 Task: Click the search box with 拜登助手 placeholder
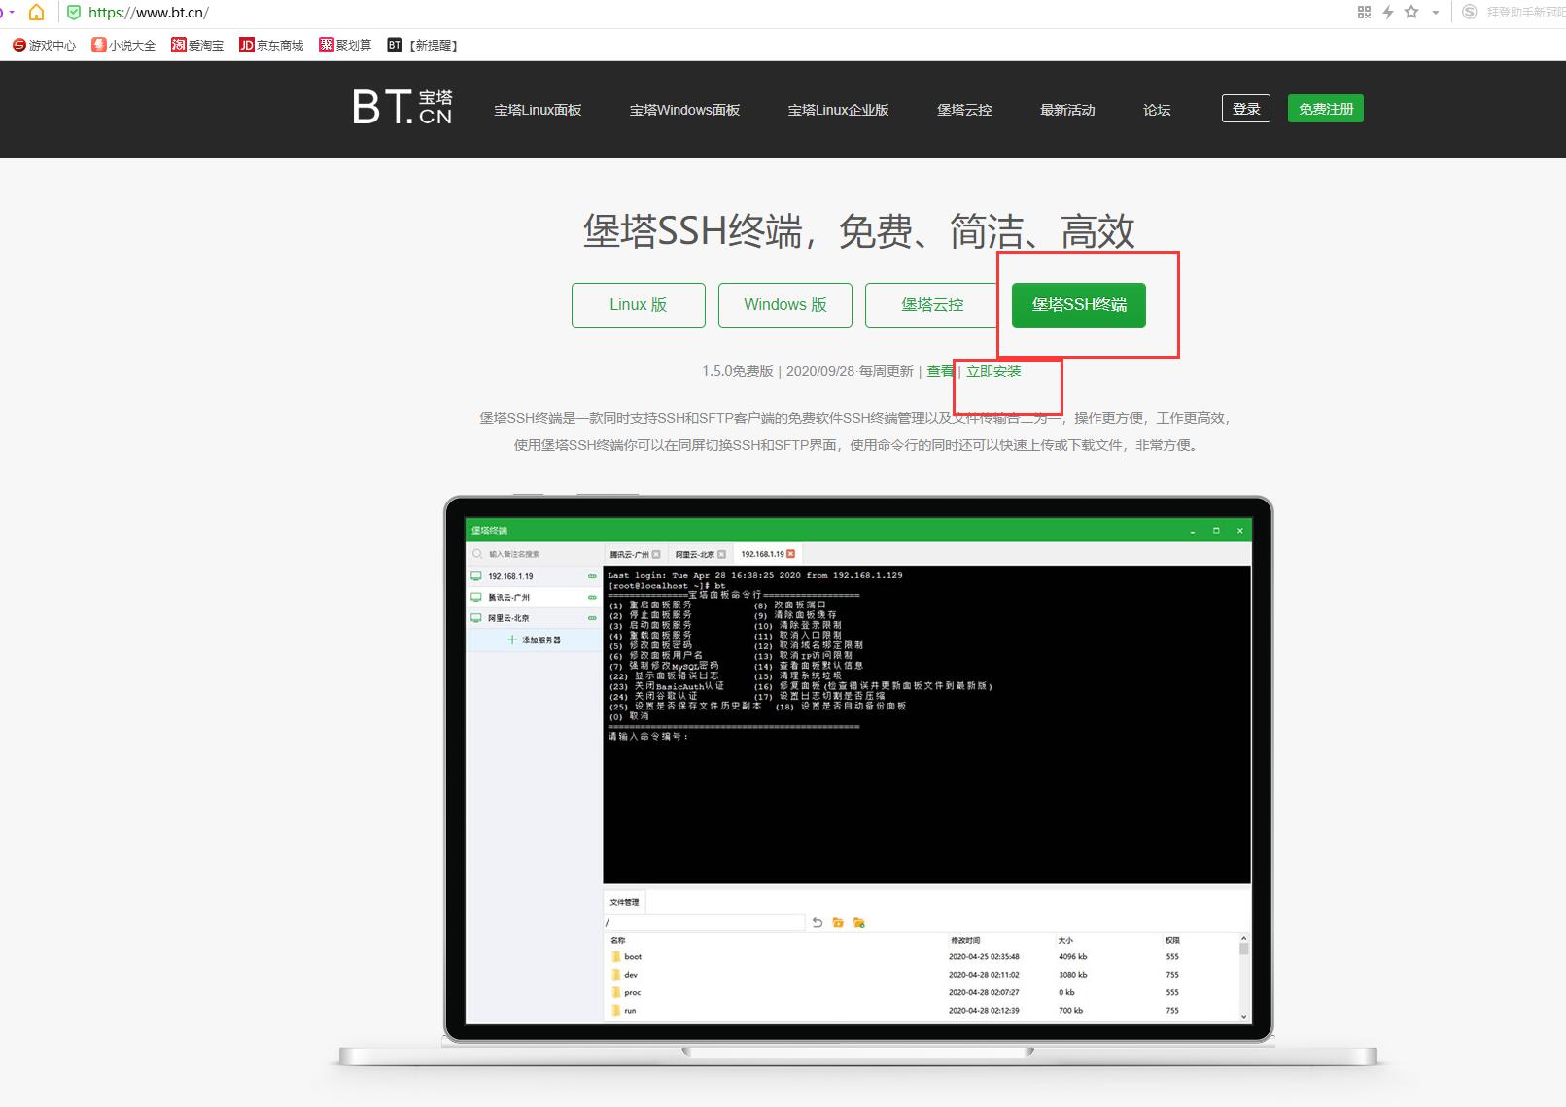(1525, 13)
